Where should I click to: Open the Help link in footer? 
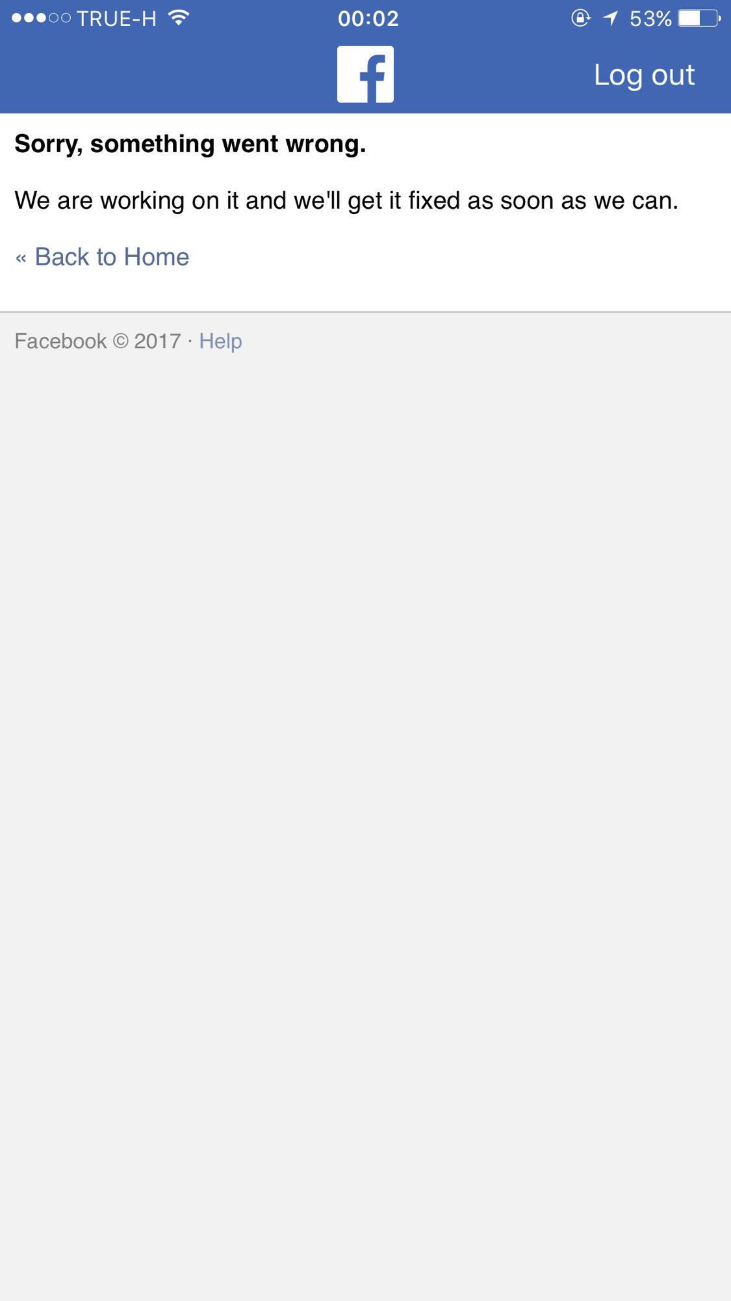coord(220,341)
